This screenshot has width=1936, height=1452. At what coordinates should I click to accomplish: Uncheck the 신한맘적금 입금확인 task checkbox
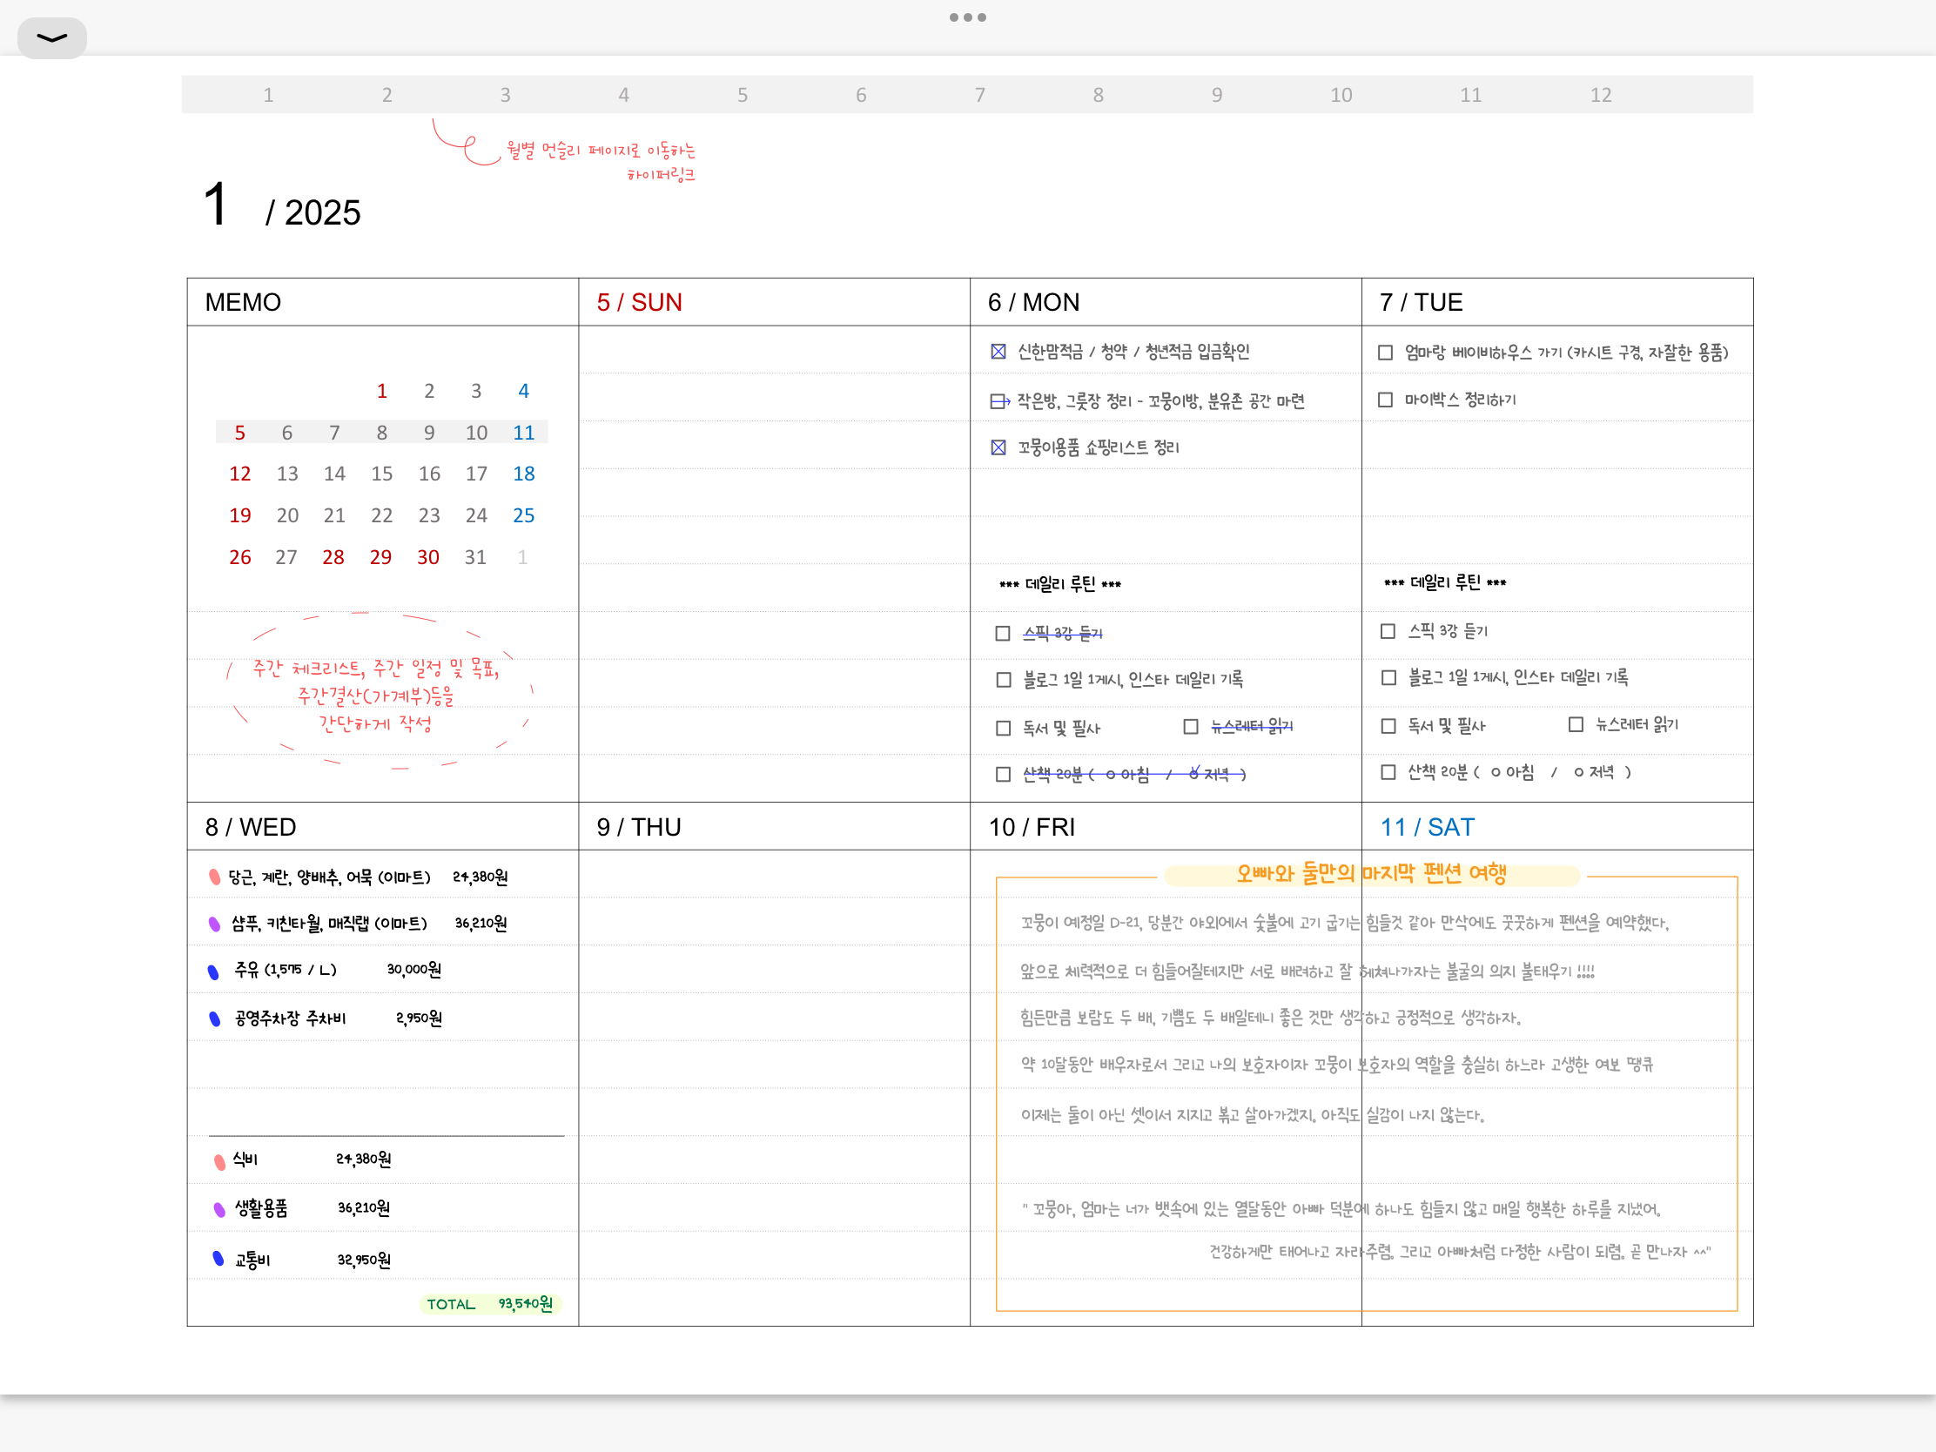(x=998, y=352)
